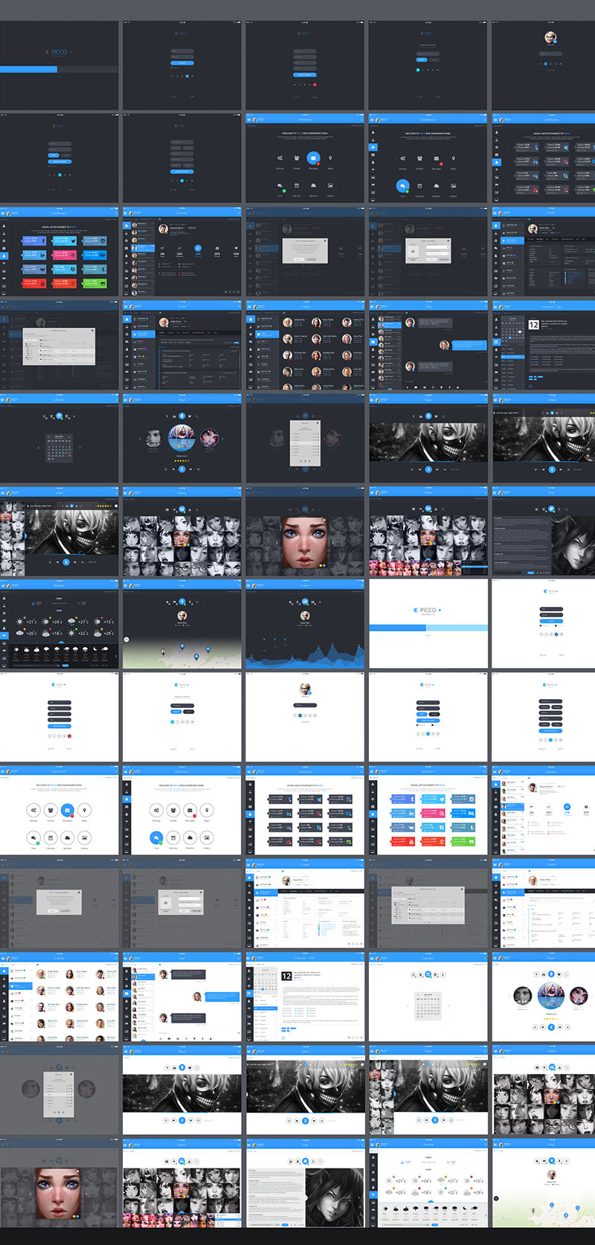Open Maps on the dark sidebar dashboard
Image resolution: width=595 pixels, height=1245 pixels.
453,158
